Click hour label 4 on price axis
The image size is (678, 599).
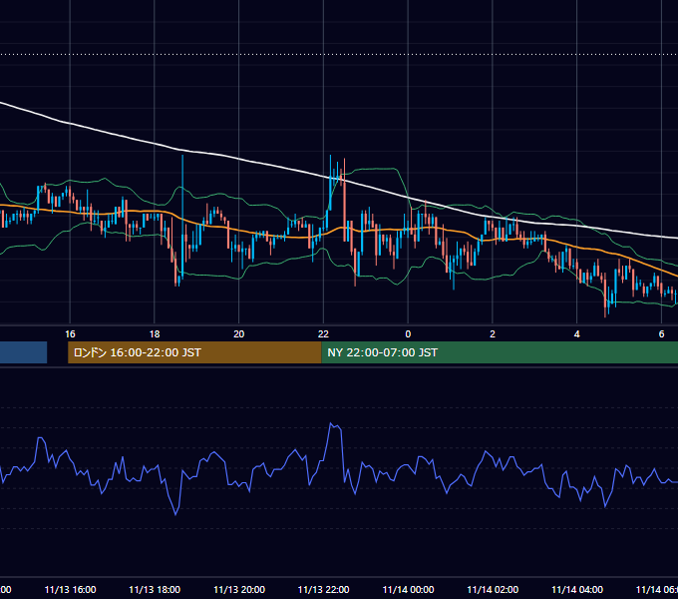click(x=577, y=333)
